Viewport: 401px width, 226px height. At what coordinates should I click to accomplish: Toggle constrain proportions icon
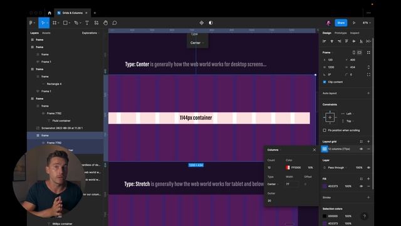tap(368, 67)
